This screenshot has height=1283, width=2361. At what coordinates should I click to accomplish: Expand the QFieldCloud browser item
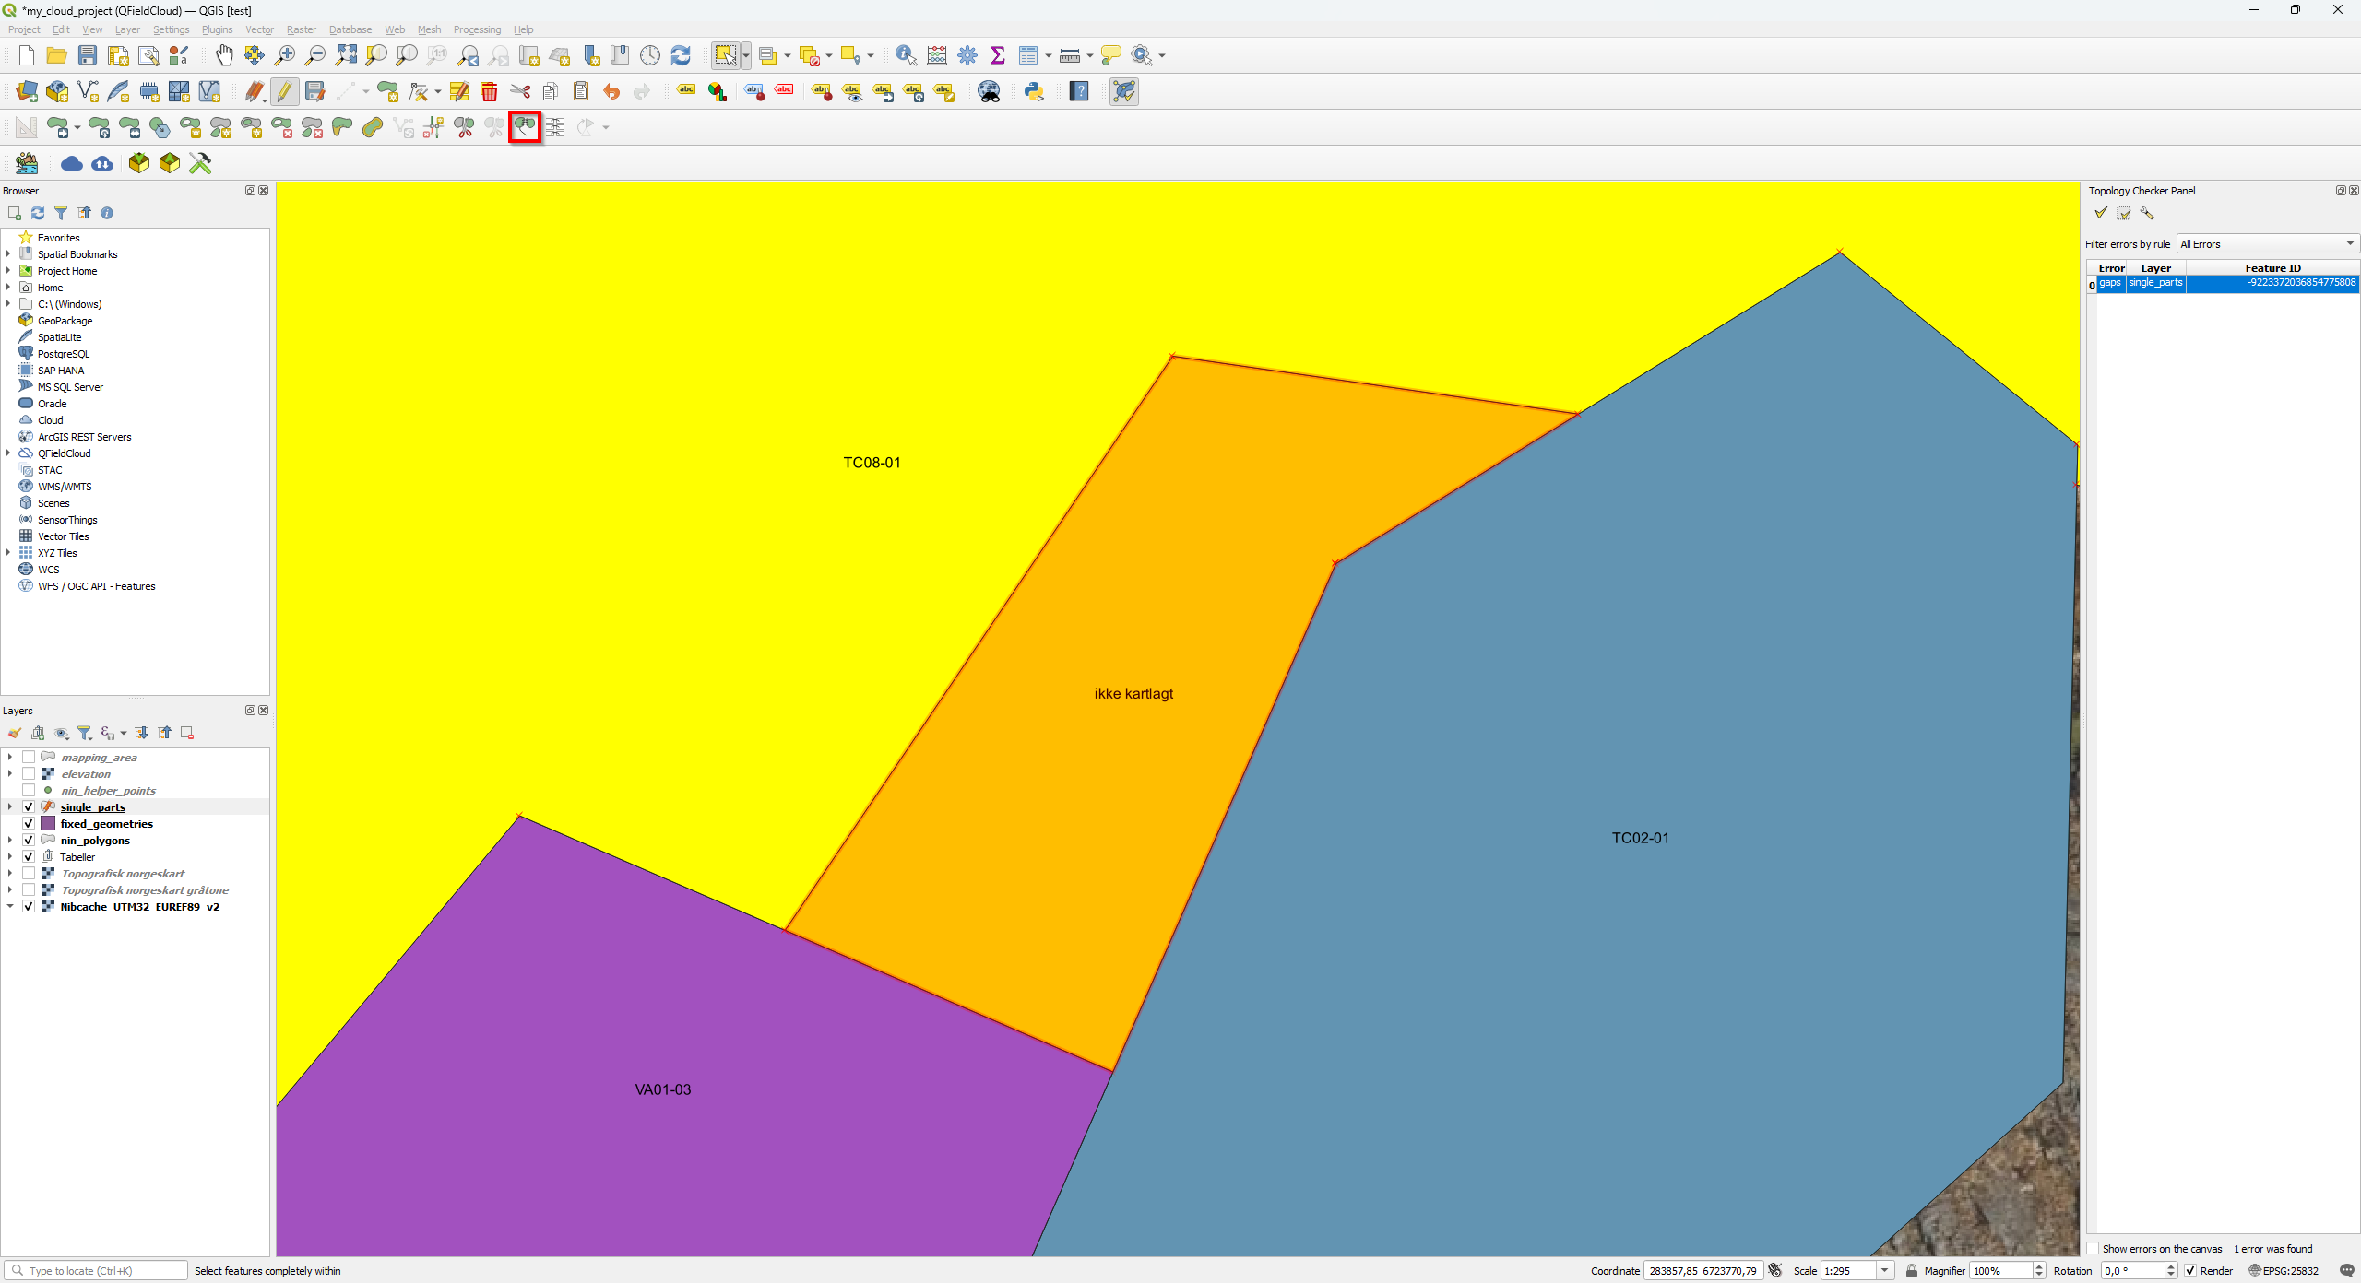pos(8,453)
